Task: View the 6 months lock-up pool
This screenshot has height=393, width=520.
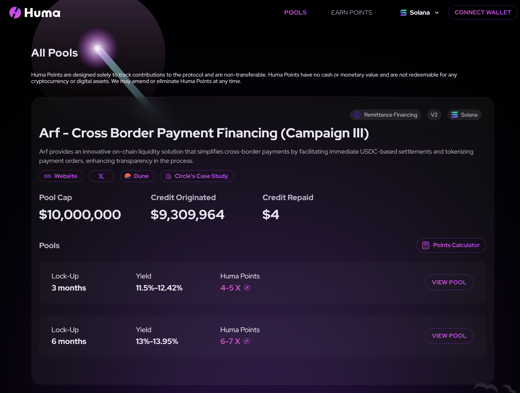Action: [449, 336]
